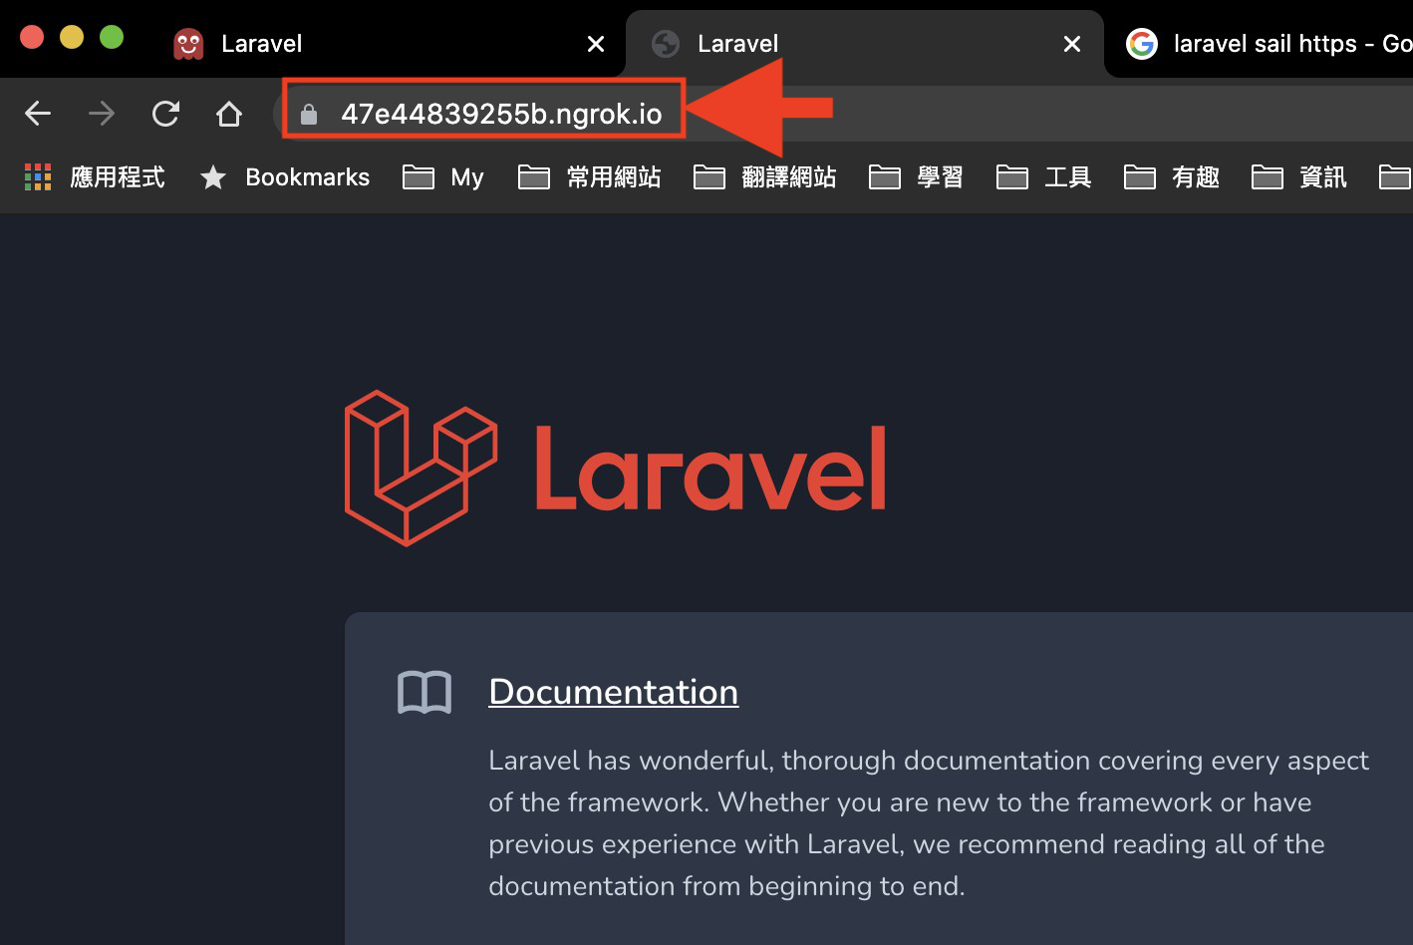
Task: Close the first Laravel tab
Action: coord(596,44)
